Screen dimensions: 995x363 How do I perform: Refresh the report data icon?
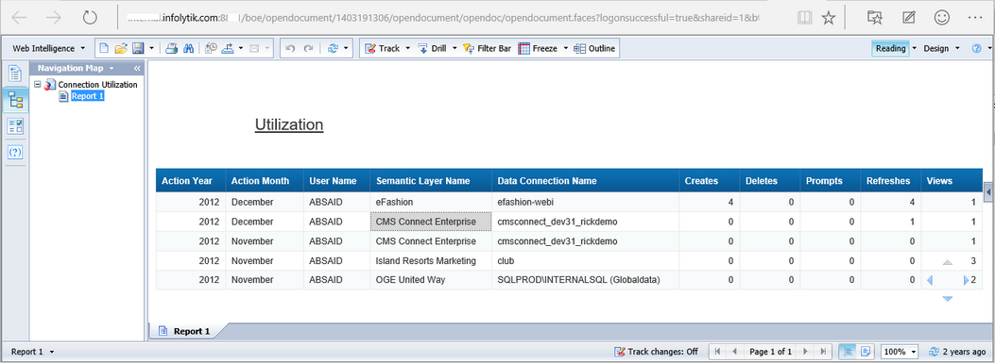(334, 48)
